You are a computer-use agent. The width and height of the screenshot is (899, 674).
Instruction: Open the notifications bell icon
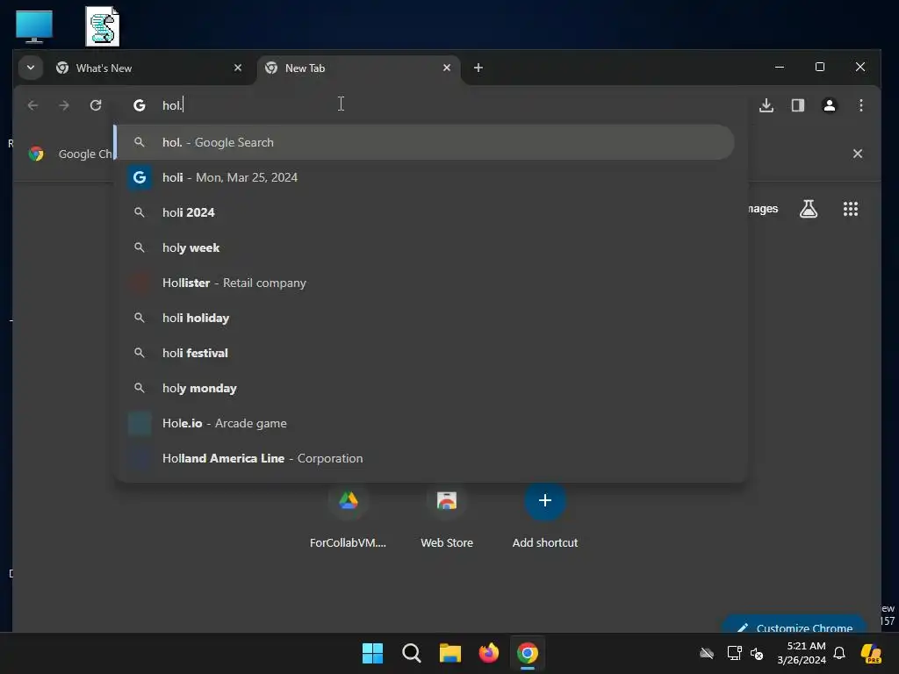839,653
